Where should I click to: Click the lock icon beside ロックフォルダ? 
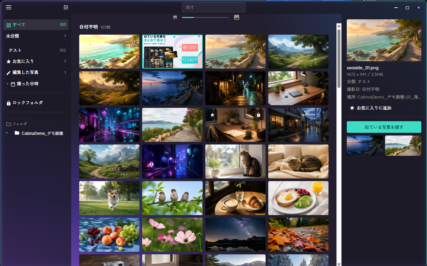9,103
